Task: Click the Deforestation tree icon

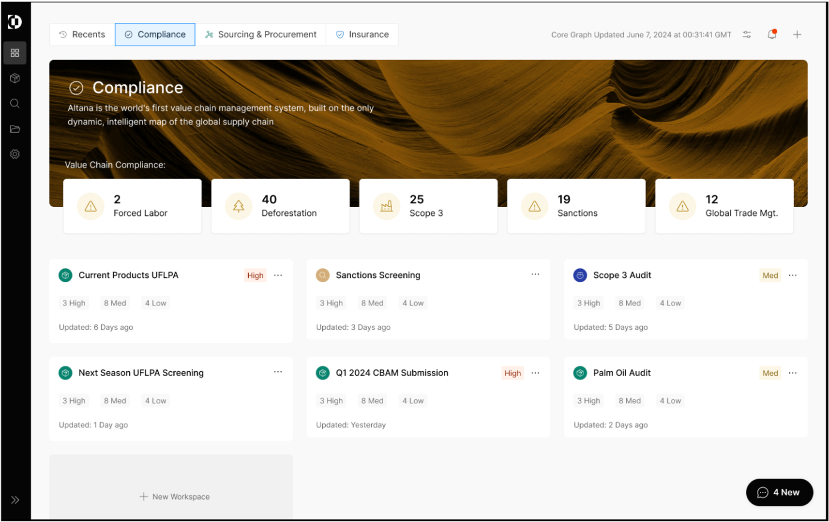Action: coord(238,206)
